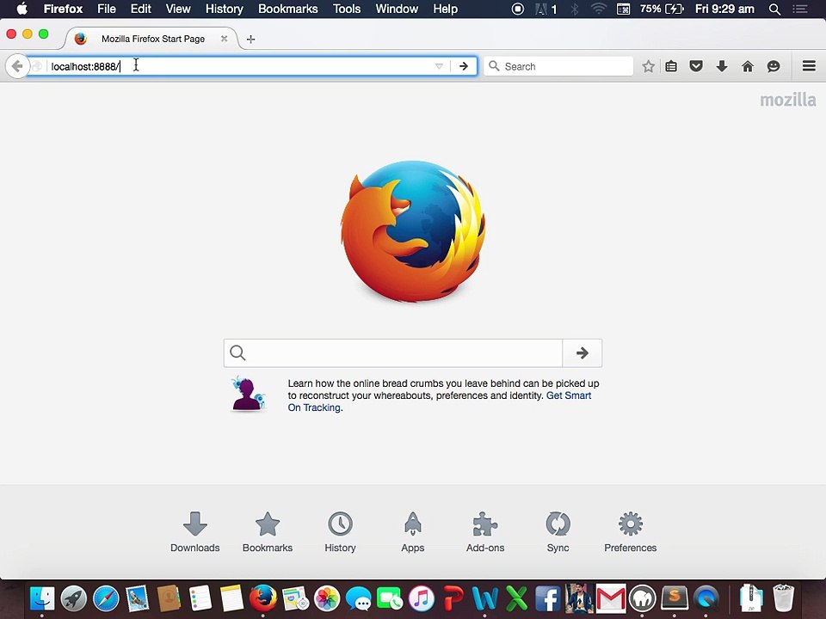Open Hello chat smiley icon
The image size is (826, 619).
point(774,66)
